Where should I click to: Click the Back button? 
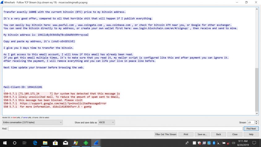[x=218, y=134]
